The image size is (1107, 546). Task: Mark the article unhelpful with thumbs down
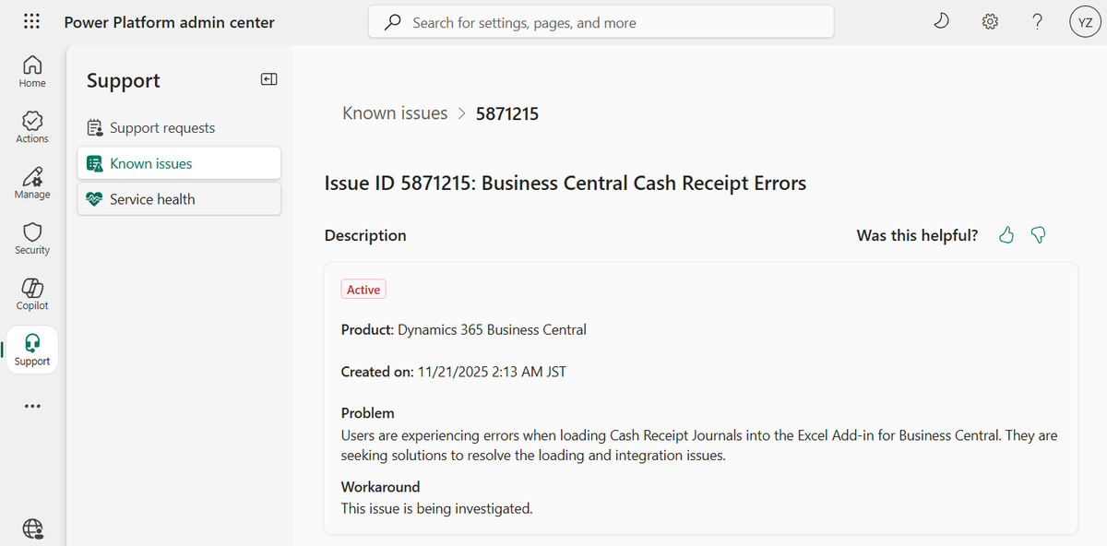tap(1038, 235)
